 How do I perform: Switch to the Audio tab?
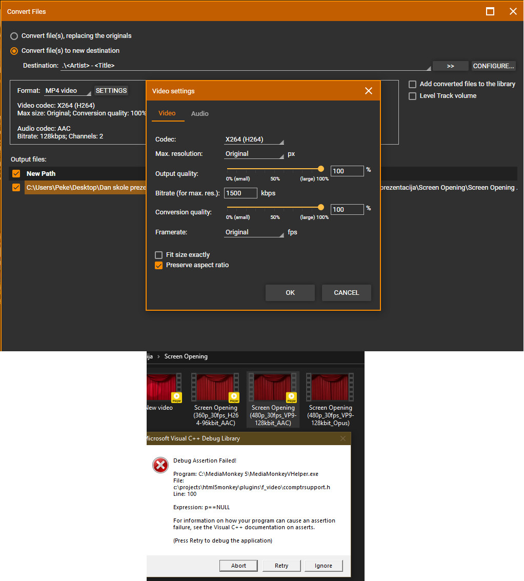pyautogui.click(x=199, y=113)
